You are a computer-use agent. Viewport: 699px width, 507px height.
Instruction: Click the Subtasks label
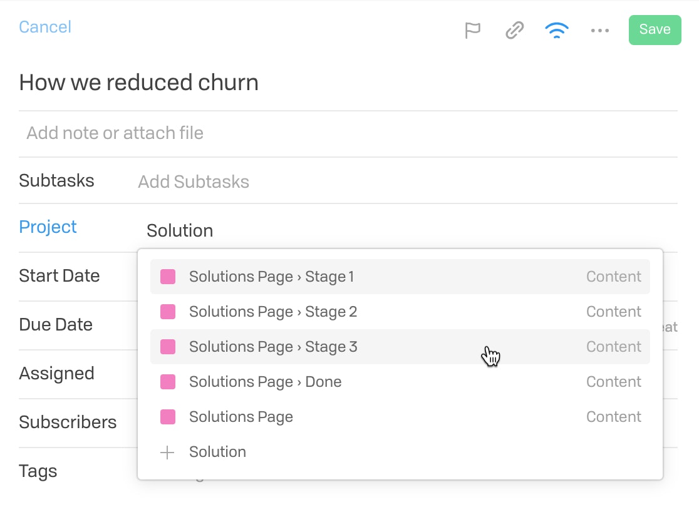pyautogui.click(x=56, y=181)
